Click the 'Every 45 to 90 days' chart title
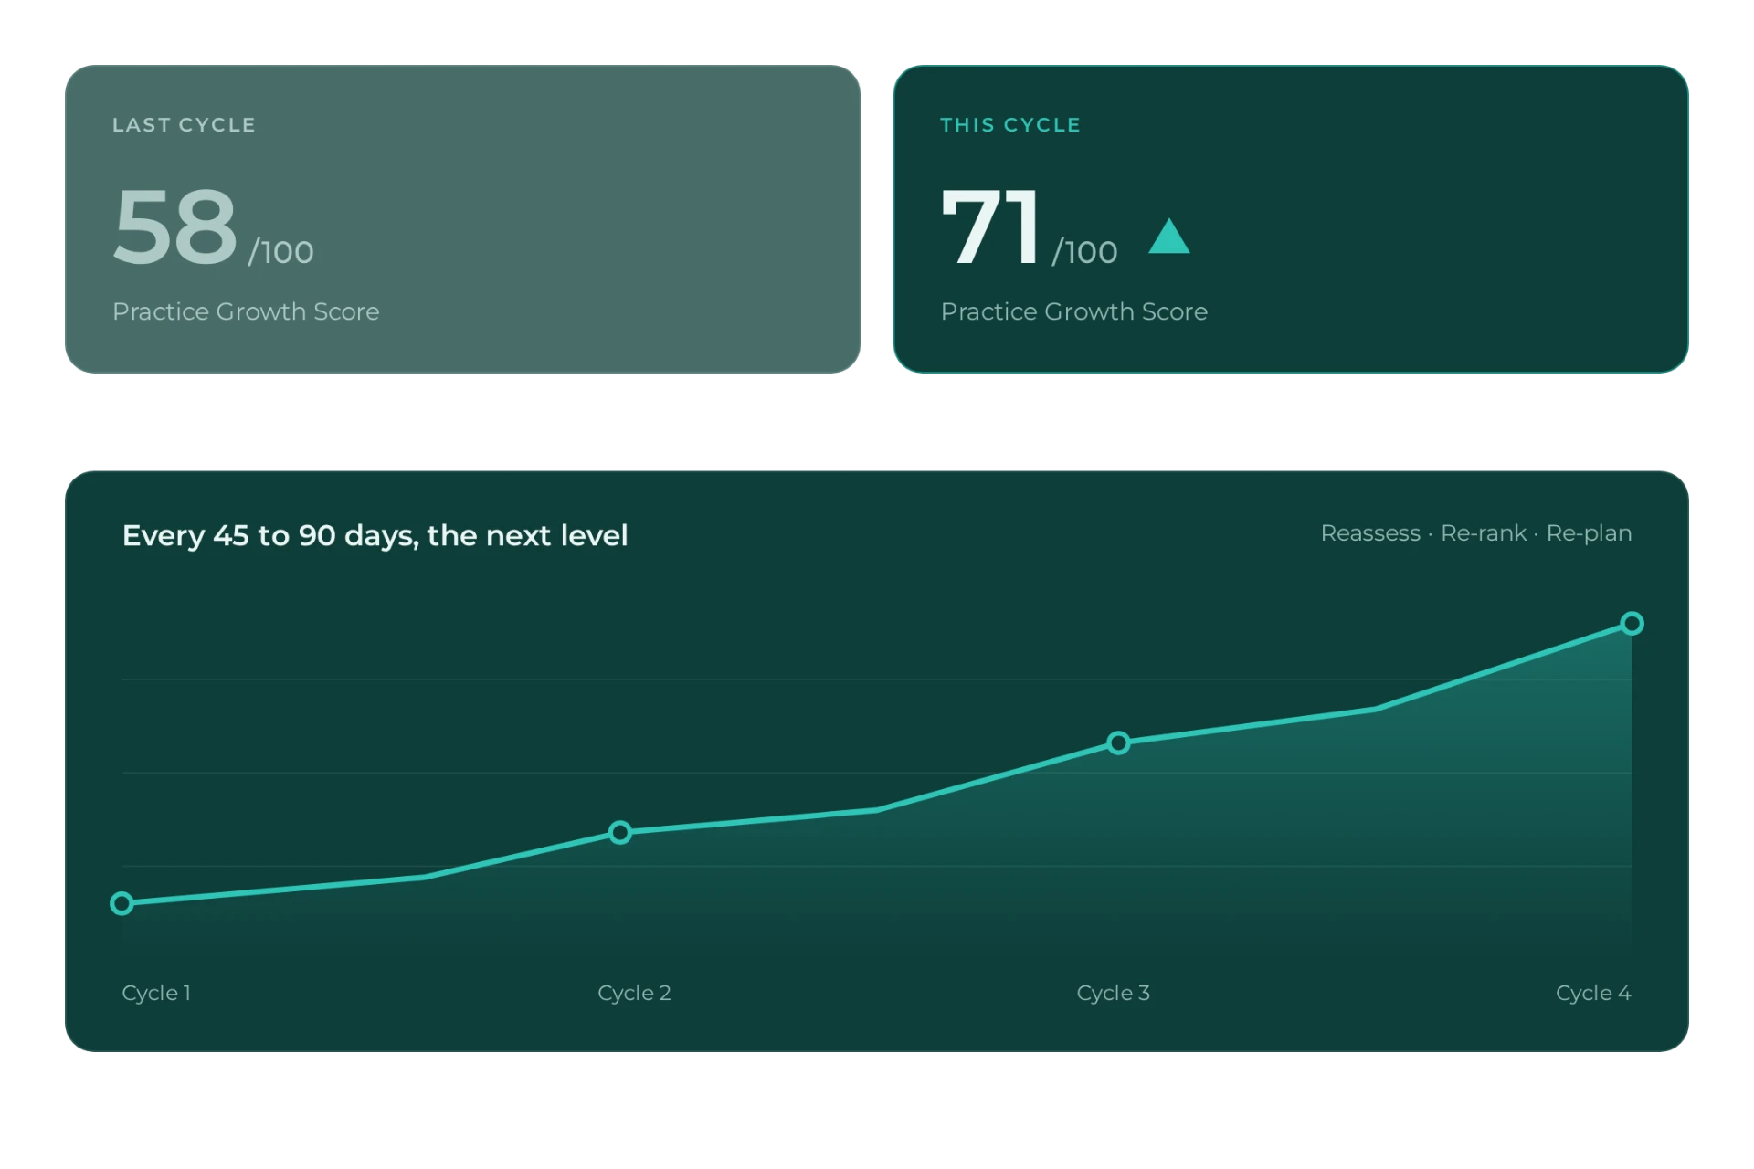The image size is (1754, 1169). (375, 535)
